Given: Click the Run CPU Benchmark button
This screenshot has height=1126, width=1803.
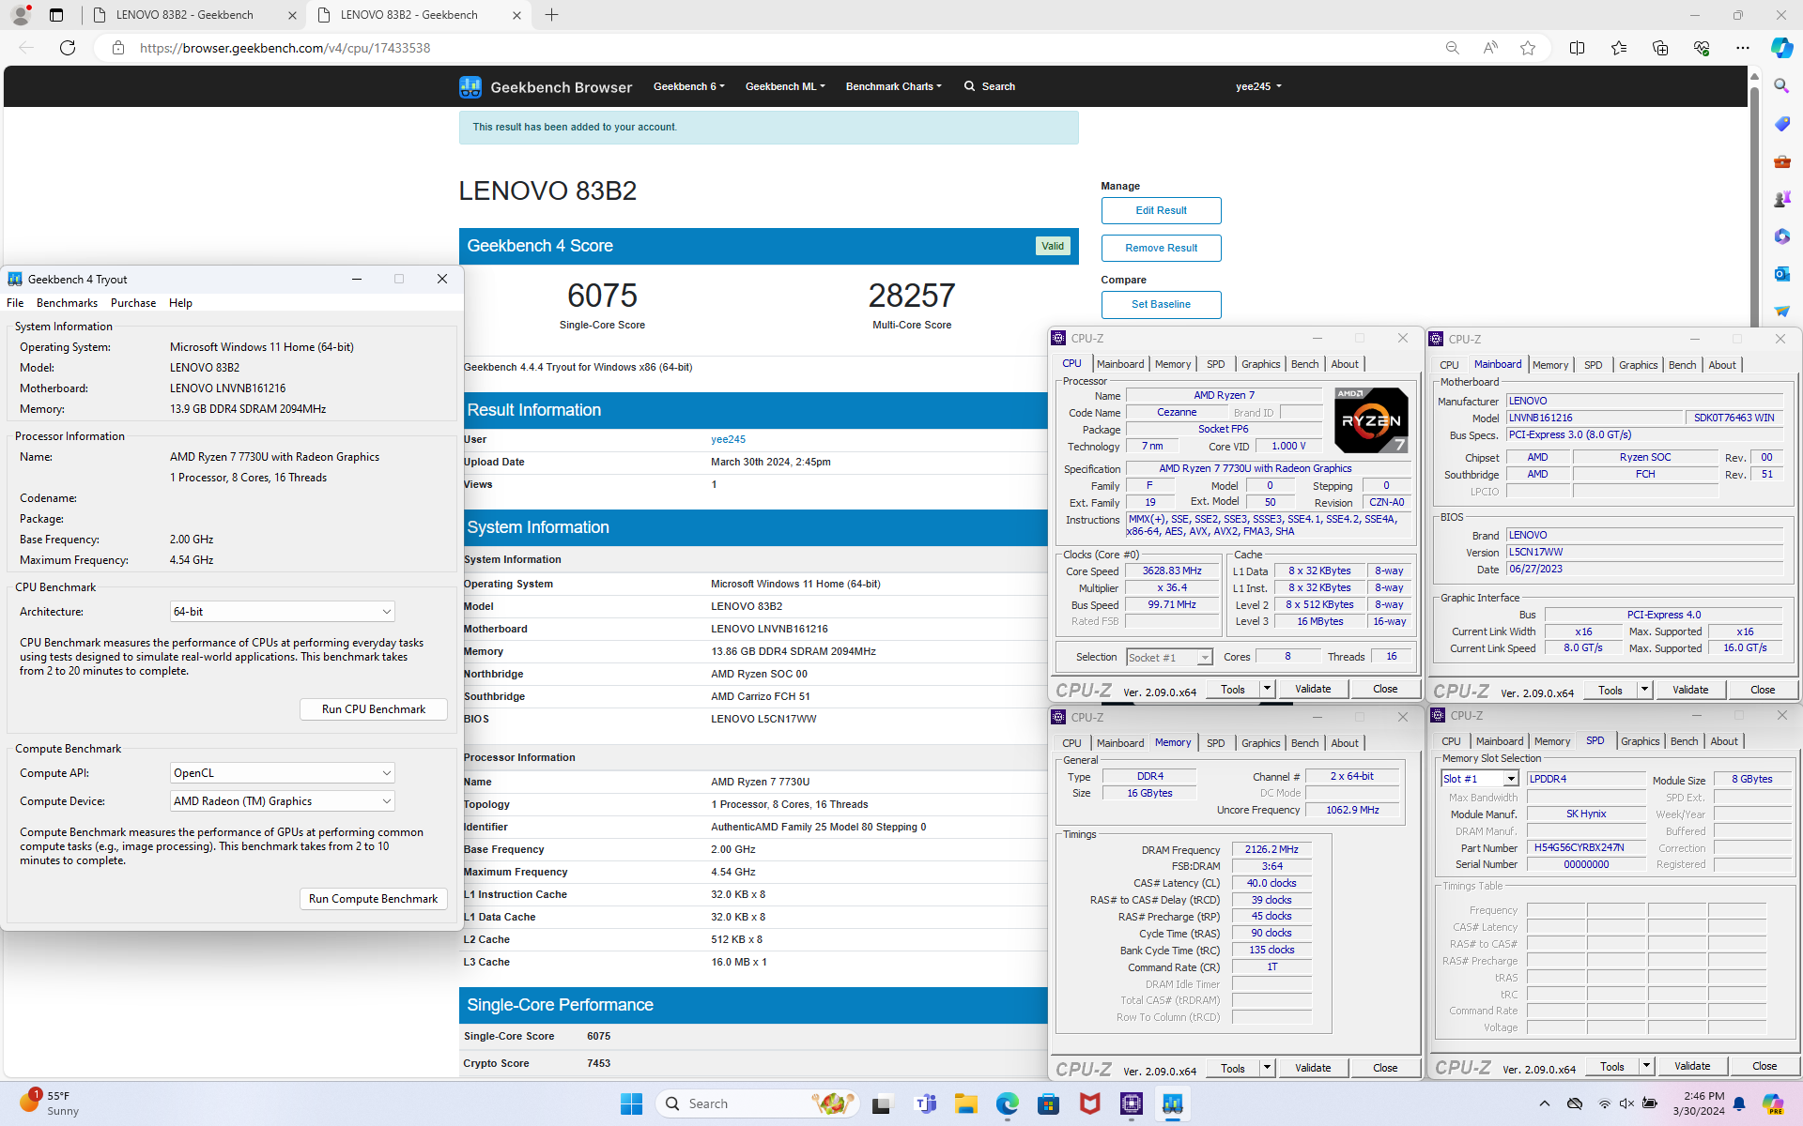Looking at the screenshot, I should tap(373, 709).
